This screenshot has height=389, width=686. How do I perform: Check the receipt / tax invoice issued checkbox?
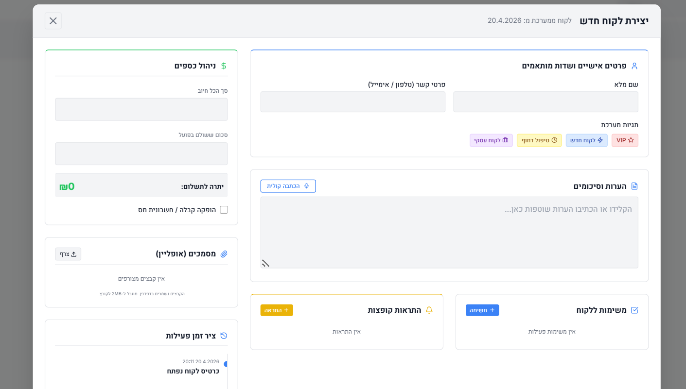[224, 210]
